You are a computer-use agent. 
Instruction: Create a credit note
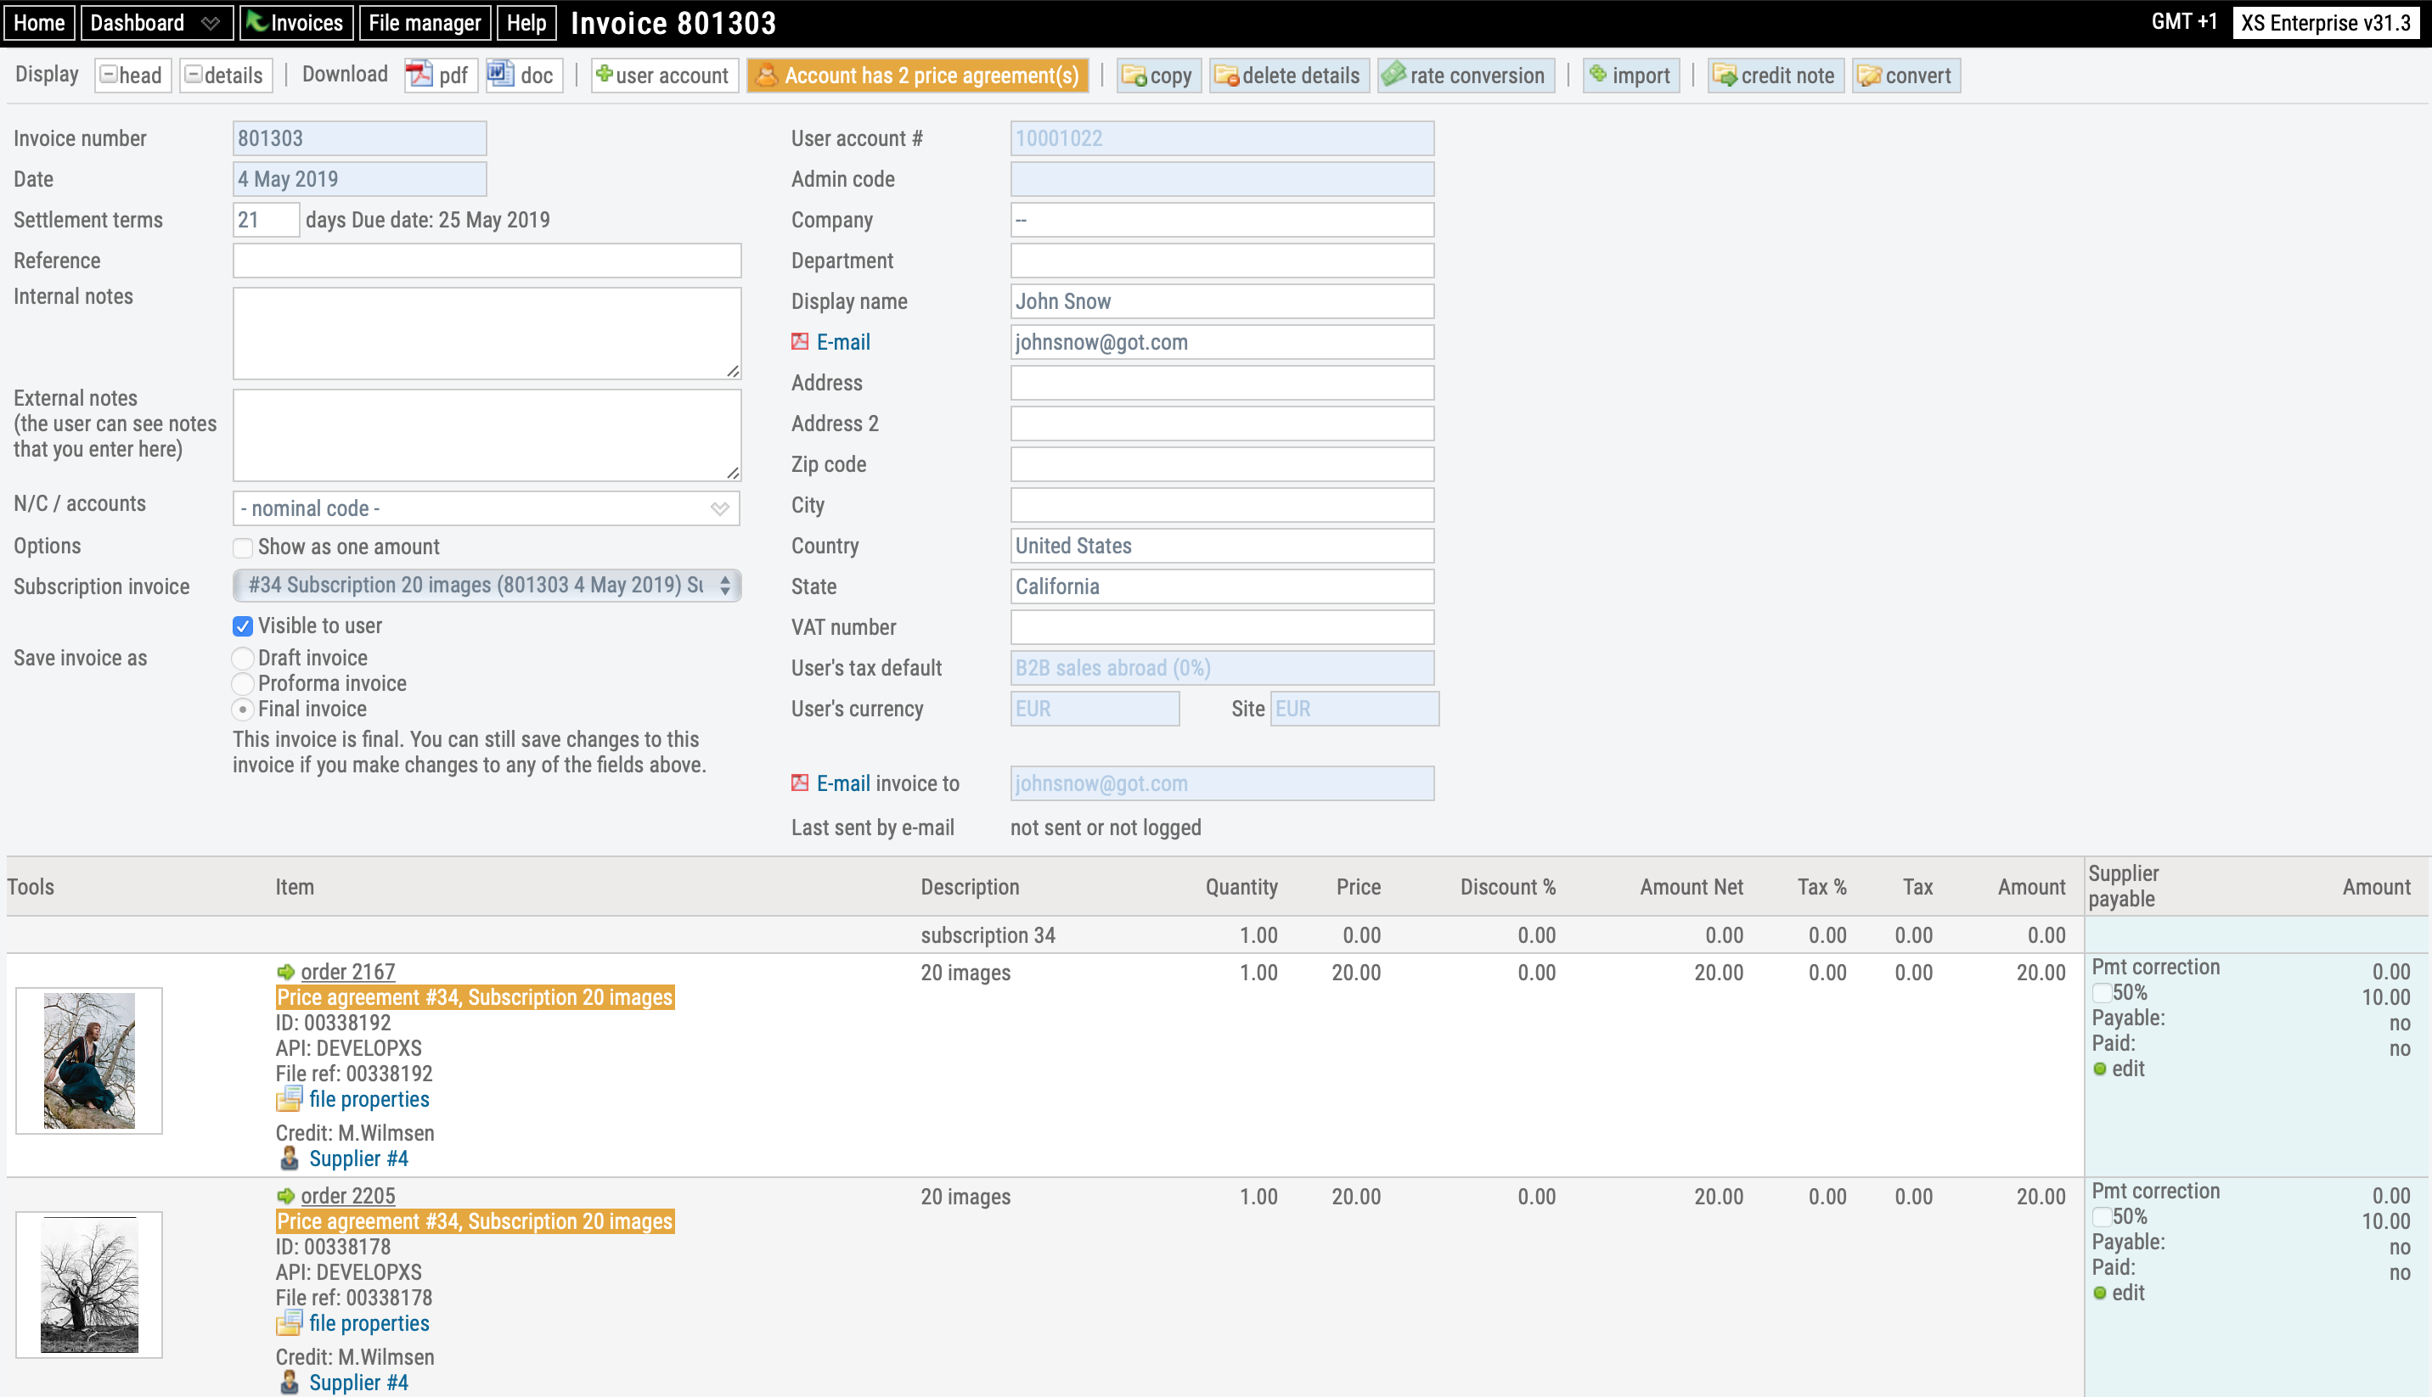point(1775,76)
